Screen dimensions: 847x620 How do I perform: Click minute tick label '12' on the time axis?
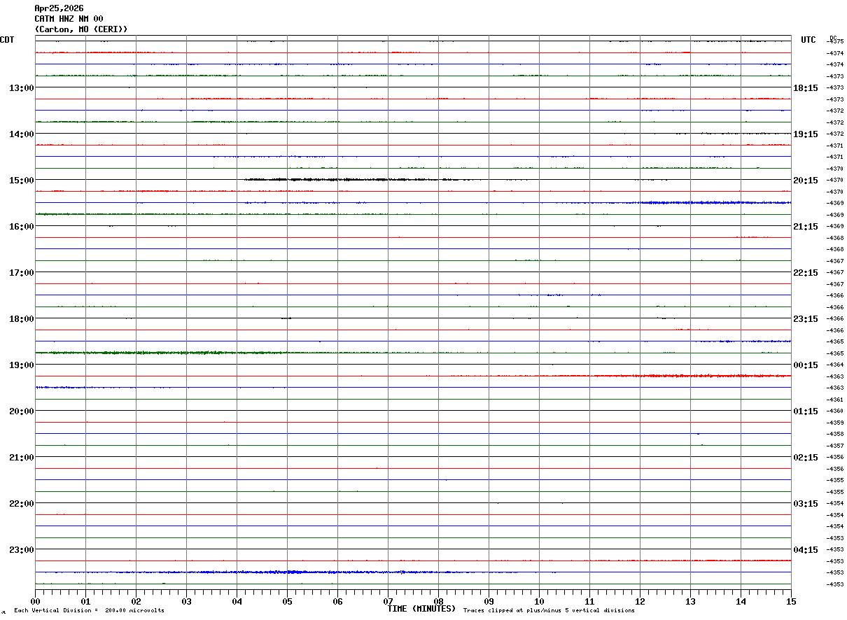click(x=640, y=601)
